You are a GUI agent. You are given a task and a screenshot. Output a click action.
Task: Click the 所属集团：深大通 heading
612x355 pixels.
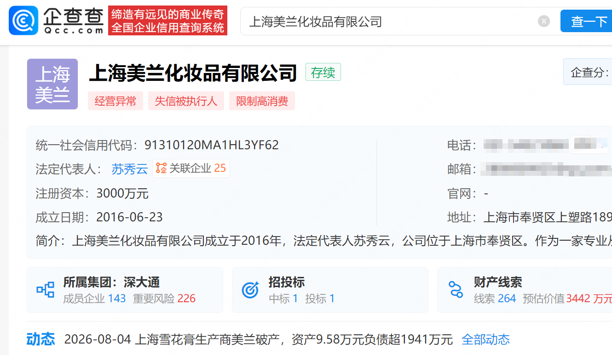coord(111,282)
